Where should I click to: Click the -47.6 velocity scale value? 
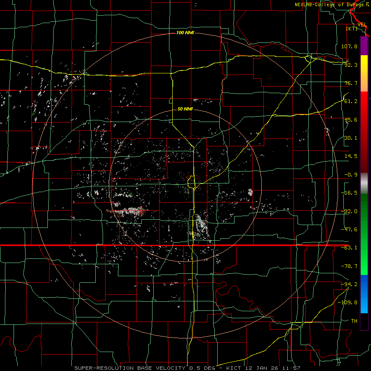coord(349,230)
